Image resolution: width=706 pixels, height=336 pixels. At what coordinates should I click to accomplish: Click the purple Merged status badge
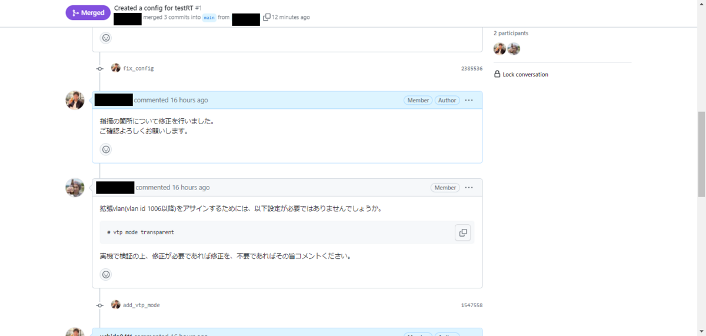click(88, 13)
